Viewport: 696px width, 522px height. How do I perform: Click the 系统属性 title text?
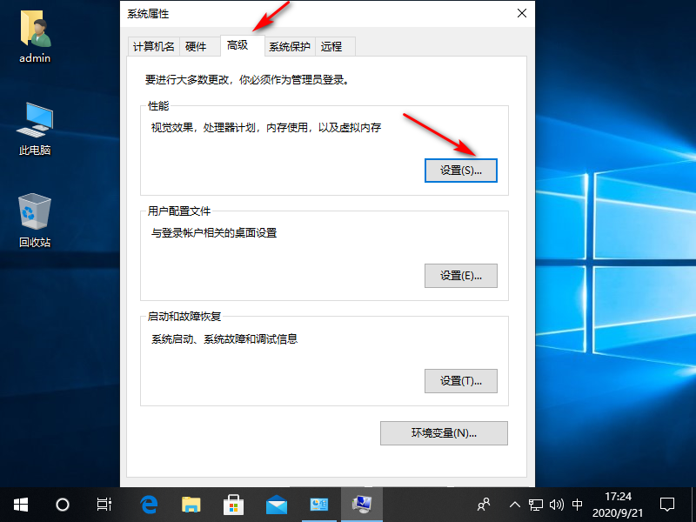tap(148, 14)
